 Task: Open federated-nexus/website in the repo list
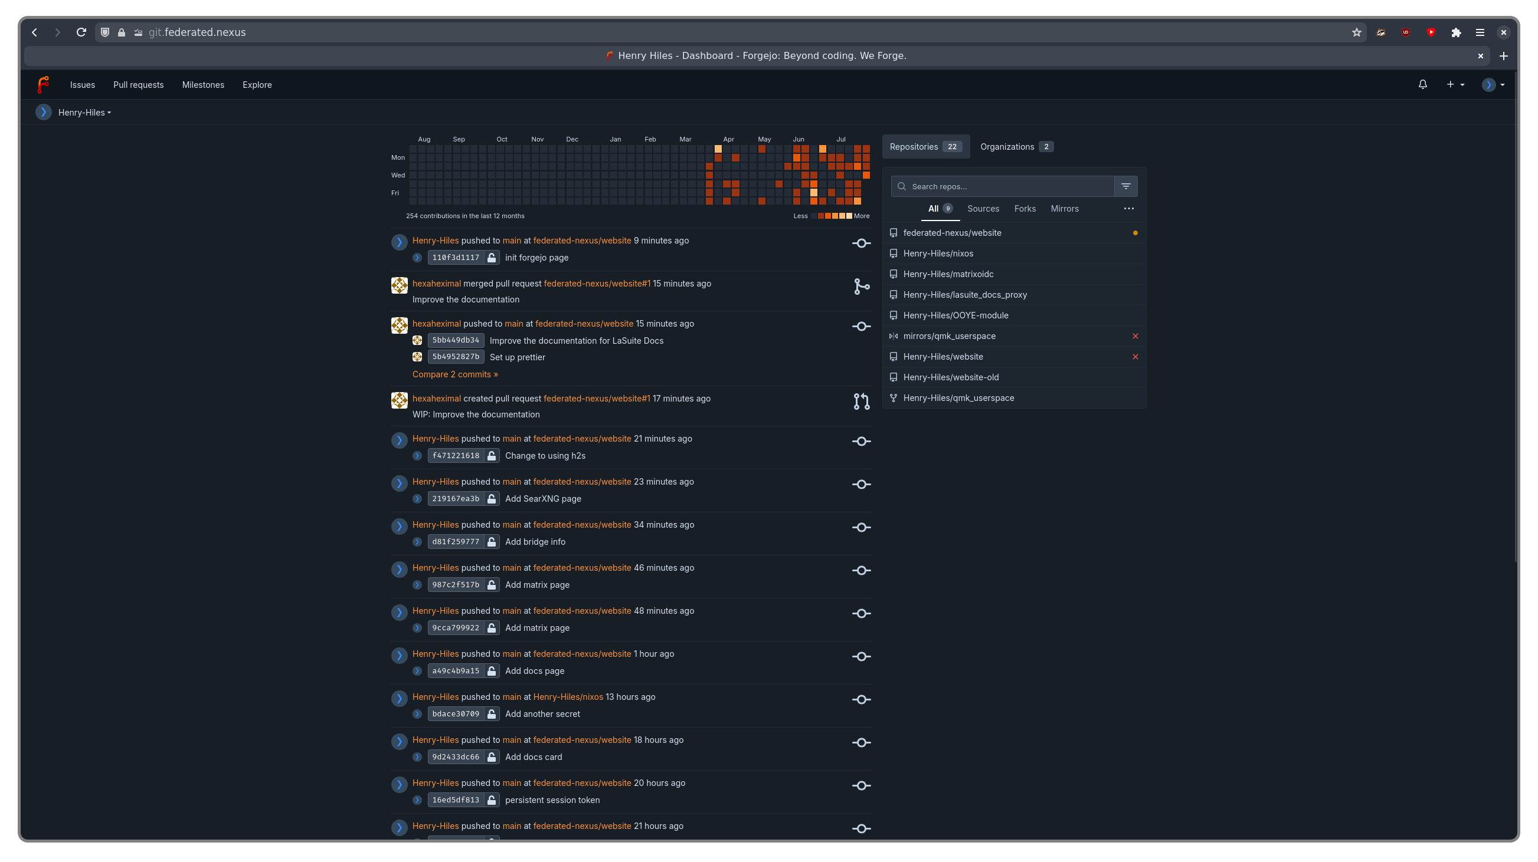(952, 233)
